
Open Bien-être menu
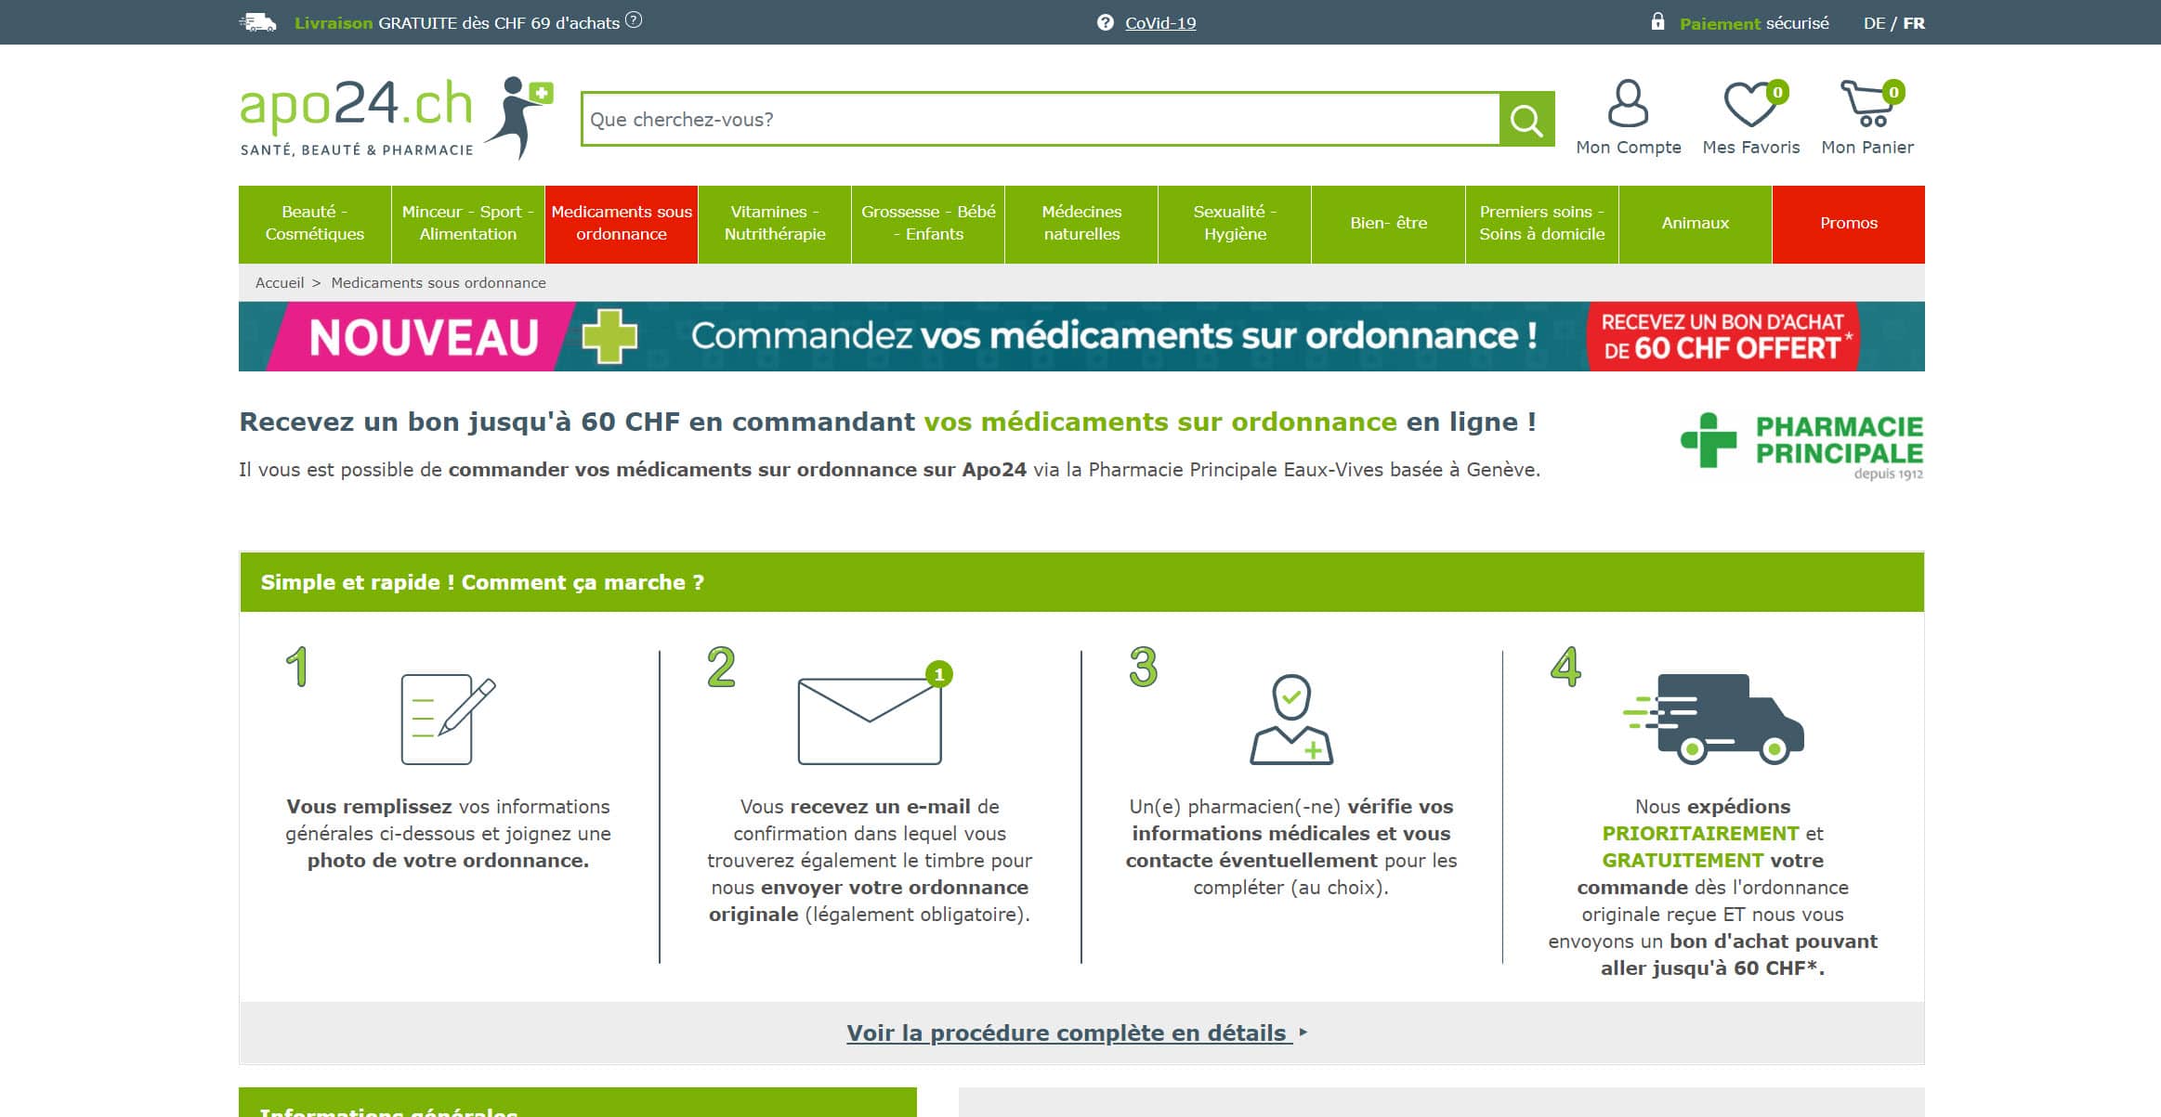pyautogui.click(x=1388, y=224)
